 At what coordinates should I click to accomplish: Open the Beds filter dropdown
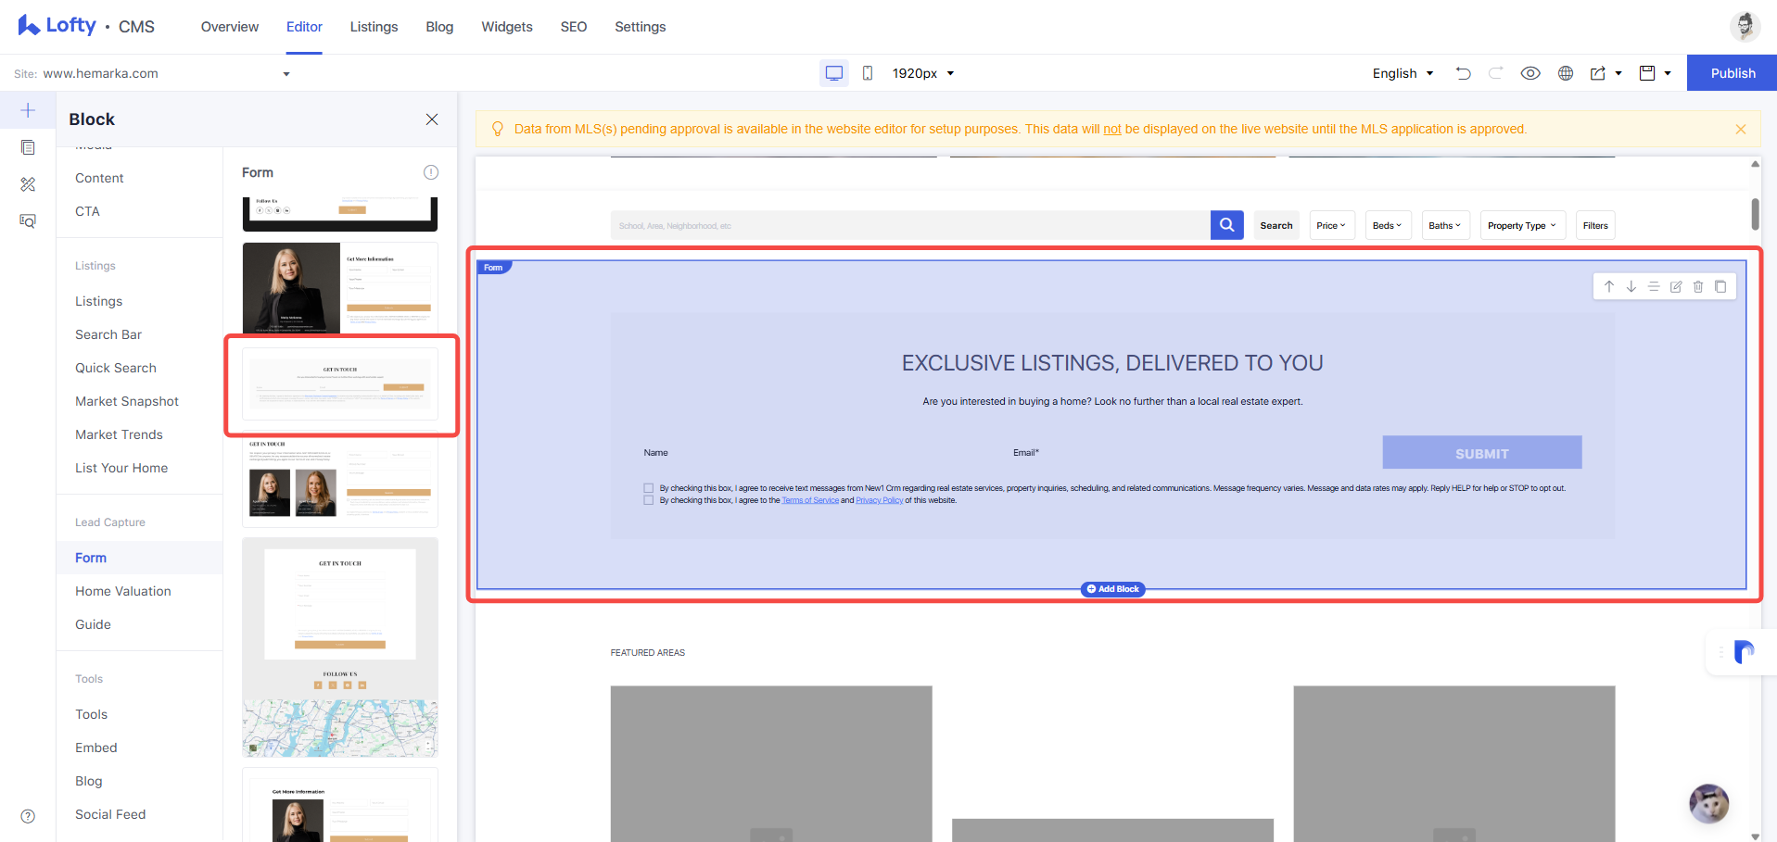pos(1388,225)
